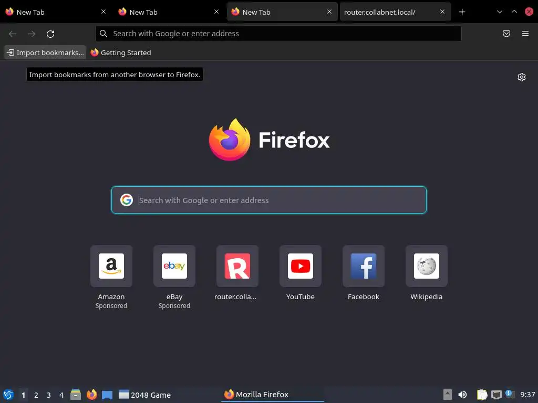Open the Pocket save icon
The height and width of the screenshot is (403, 538).
click(x=506, y=34)
